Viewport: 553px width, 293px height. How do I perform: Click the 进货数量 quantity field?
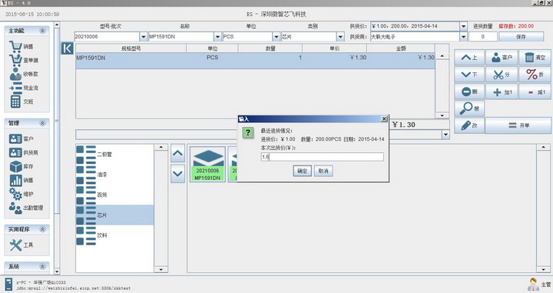pos(483,37)
